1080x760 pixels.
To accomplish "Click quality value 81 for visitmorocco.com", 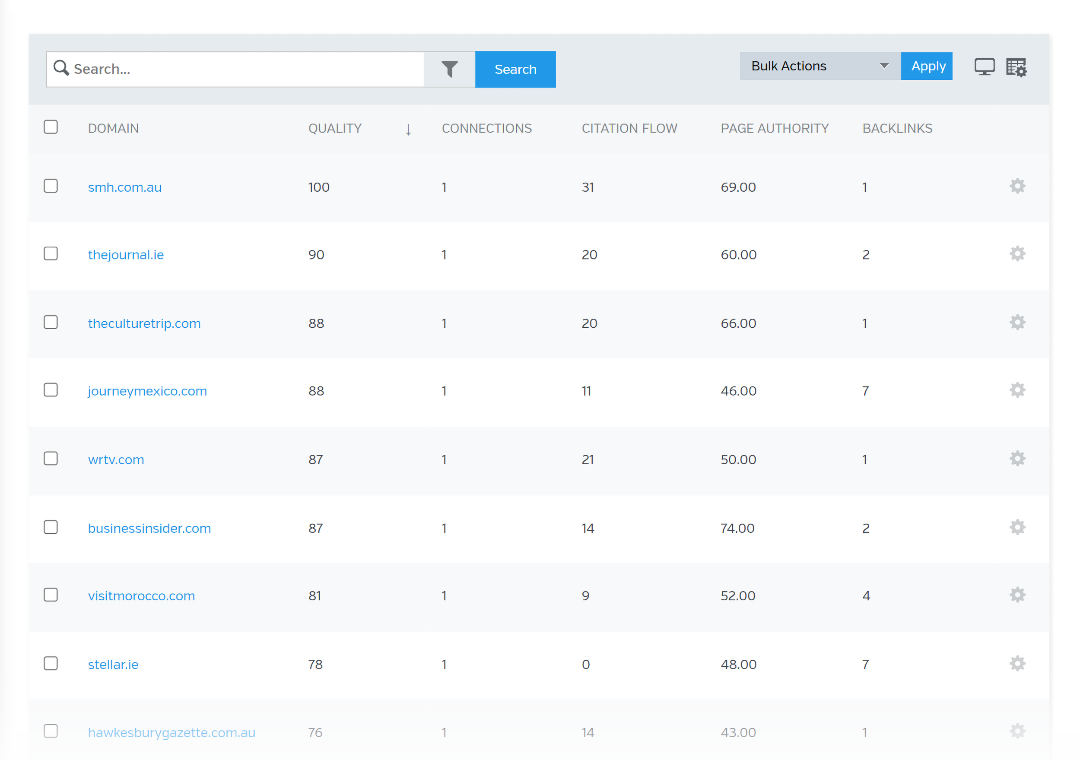I will [x=315, y=596].
